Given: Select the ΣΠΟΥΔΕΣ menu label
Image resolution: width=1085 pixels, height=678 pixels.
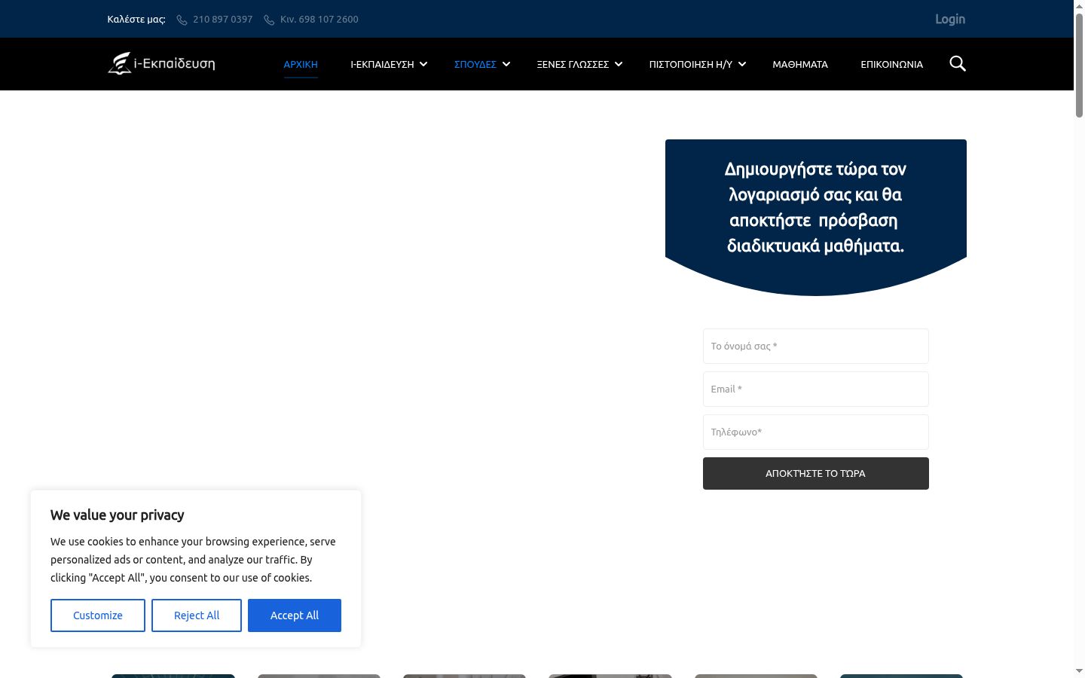Looking at the screenshot, I should click(x=475, y=64).
